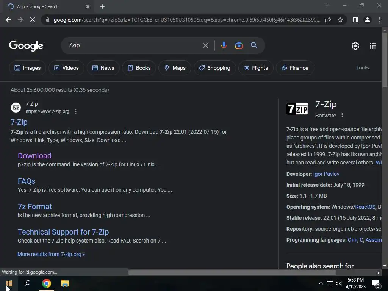Open Google apps grid
This screenshot has height=291, width=388.
click(373, 46)
